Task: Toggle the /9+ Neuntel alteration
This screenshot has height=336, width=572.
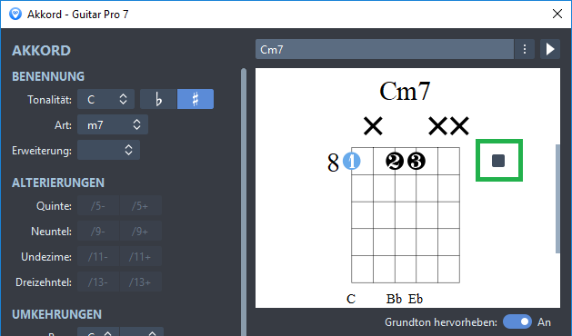Action: click(x=140, y=232)
